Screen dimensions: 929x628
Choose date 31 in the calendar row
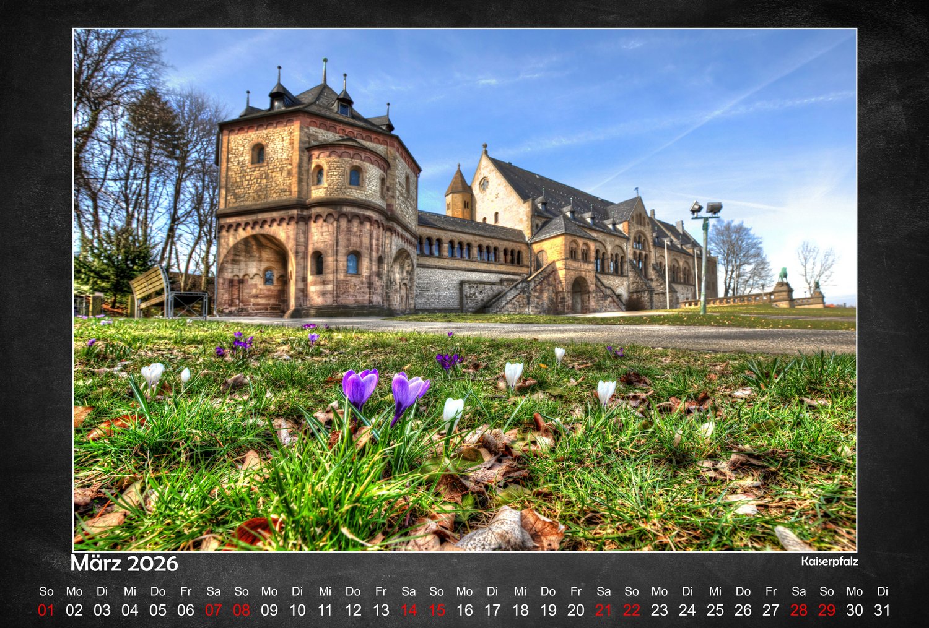883,610
